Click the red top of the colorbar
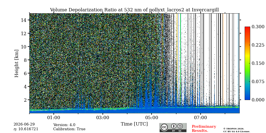The image size is (266, 133). click(247, 28)
